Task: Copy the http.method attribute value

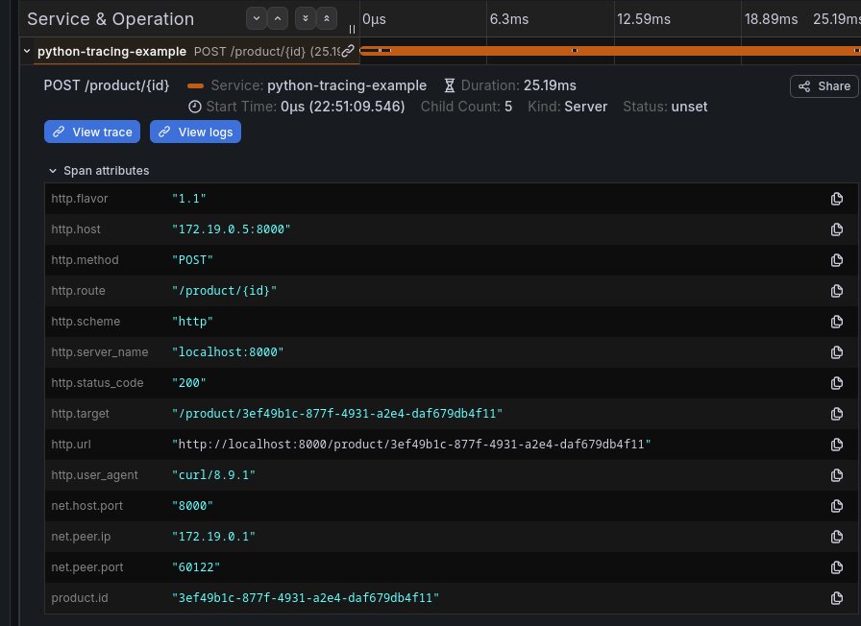Action: coord(837,260)
